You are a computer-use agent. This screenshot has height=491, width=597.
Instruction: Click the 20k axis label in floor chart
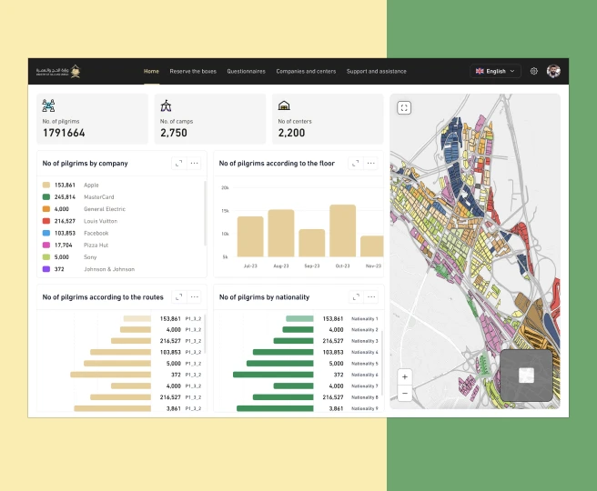pyautogui.click(x=225, y=188)
